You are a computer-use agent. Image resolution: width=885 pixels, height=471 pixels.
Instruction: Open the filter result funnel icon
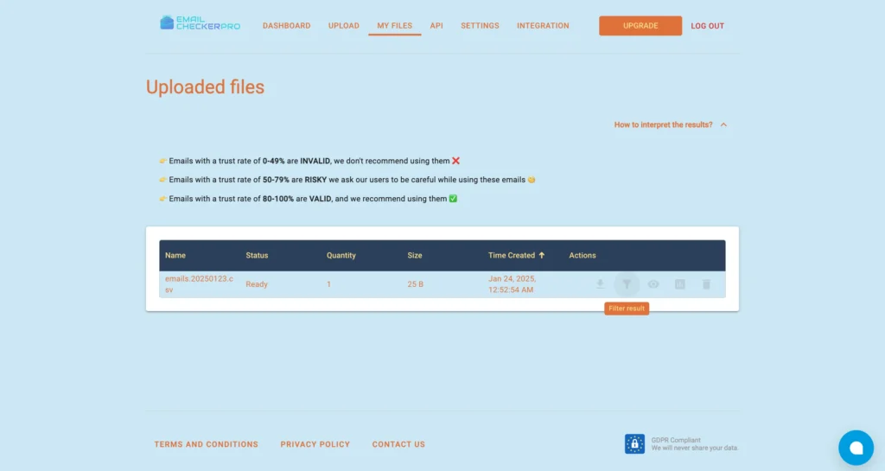[627, 284]
